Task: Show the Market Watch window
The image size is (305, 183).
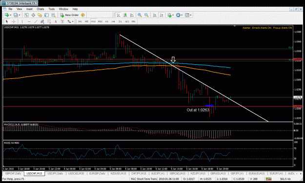Action: click(x=26, y=15)
